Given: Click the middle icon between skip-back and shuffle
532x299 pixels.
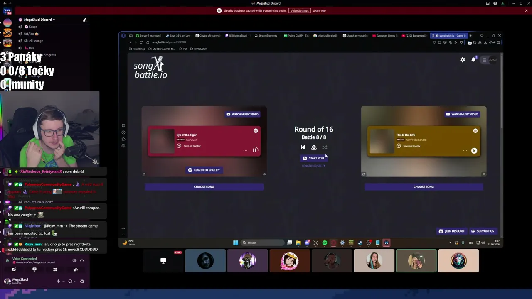Looking at the screenshot, I should click(x=314, y=147).
